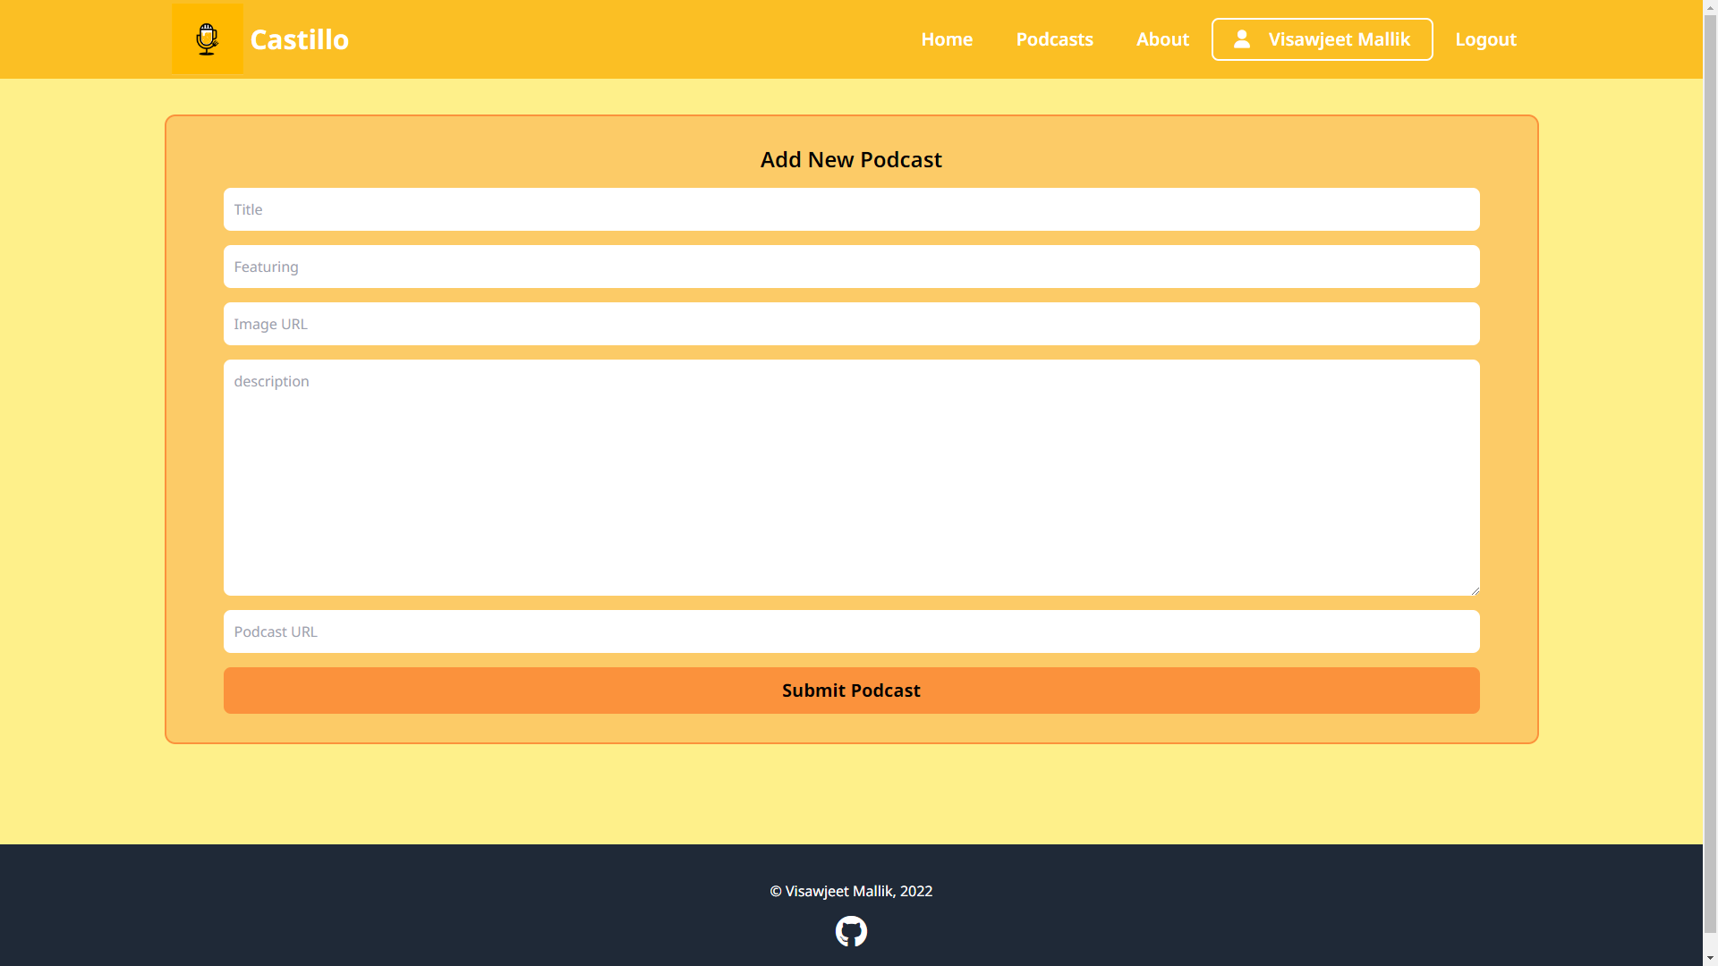Image resolution: width=1718 pixels, height=966 pixels.
Task: Open the GitHub icon in the footer
Action: 851,931
